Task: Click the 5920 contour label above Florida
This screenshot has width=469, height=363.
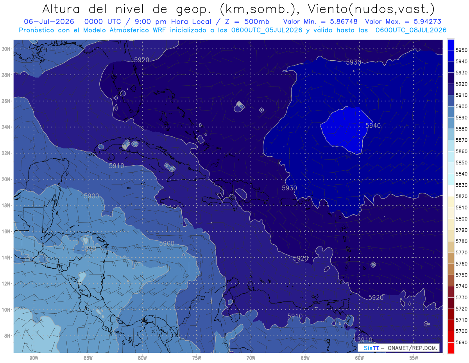Action: coord(141,60)
